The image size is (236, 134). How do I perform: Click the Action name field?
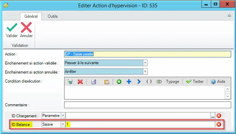point(148,54)
